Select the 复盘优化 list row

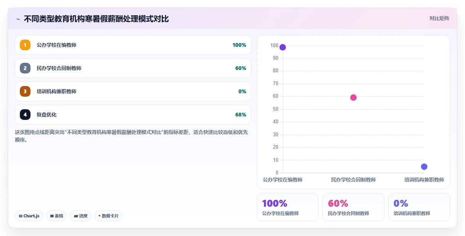[x=133, y=115]
